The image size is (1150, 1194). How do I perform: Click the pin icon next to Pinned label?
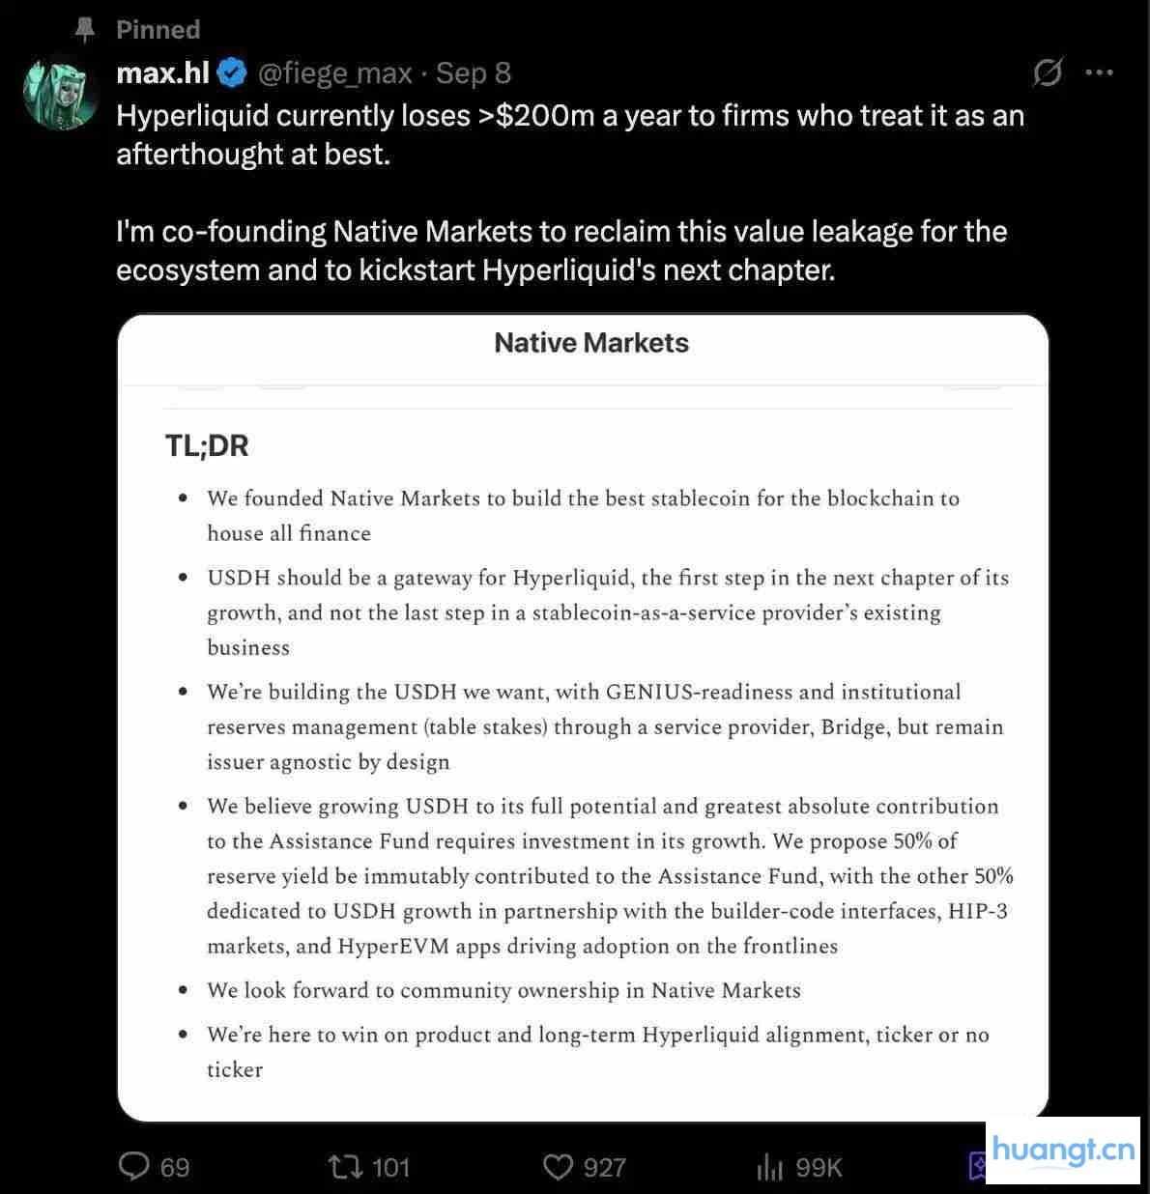pos(84,29)
